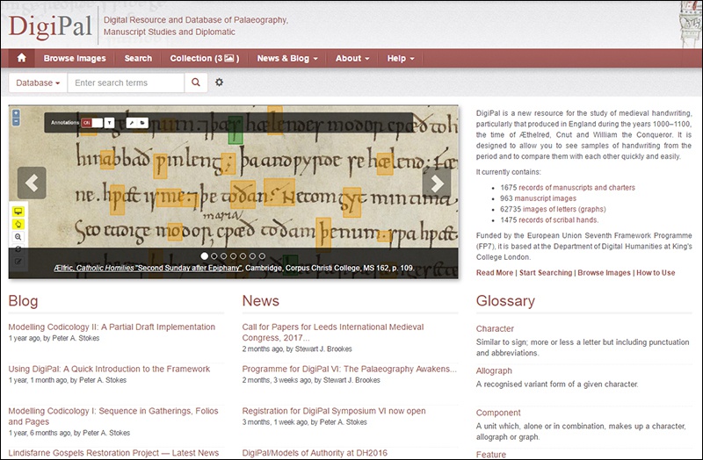Select the second carousel dot

click(x=214, y=256)
